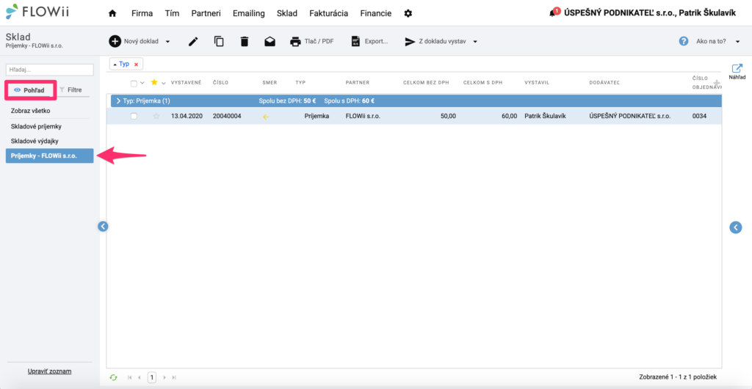Click Upraviť zoznam link
Image resolution: width=752 pixels, height=389 pixels.
pos(49,371)
